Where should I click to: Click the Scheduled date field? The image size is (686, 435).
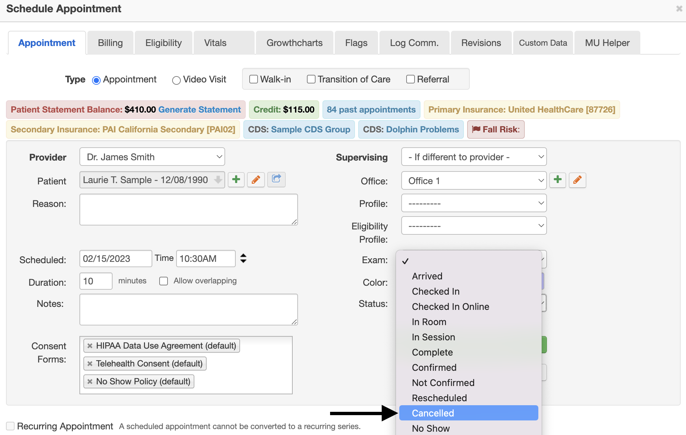pyautogui.click(x=116, y=259)
